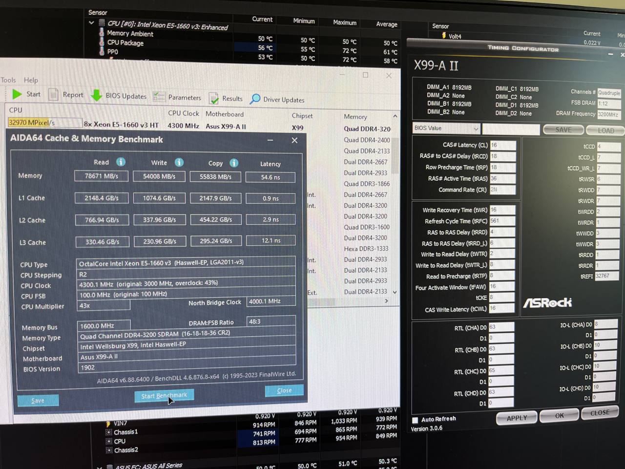625x469 pixels.
Task: Expand the ASUS EC: ASUS All Series sensor node
Action: tap(100, 467)
